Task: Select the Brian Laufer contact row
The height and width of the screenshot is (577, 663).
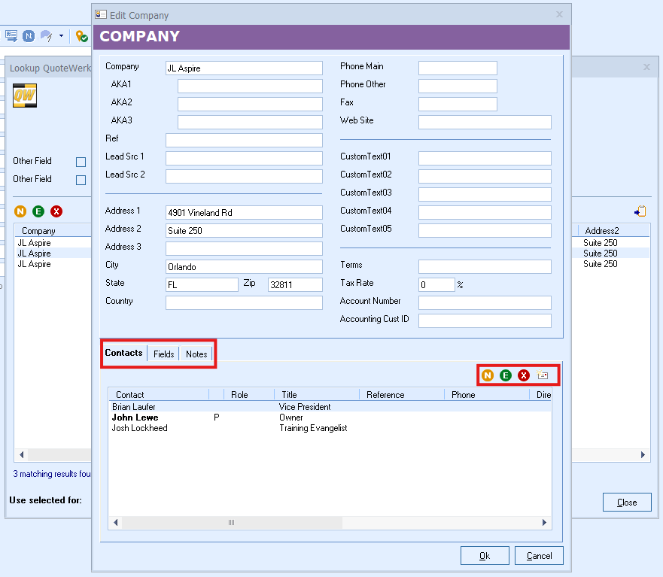Action: (x=330, y=407)
